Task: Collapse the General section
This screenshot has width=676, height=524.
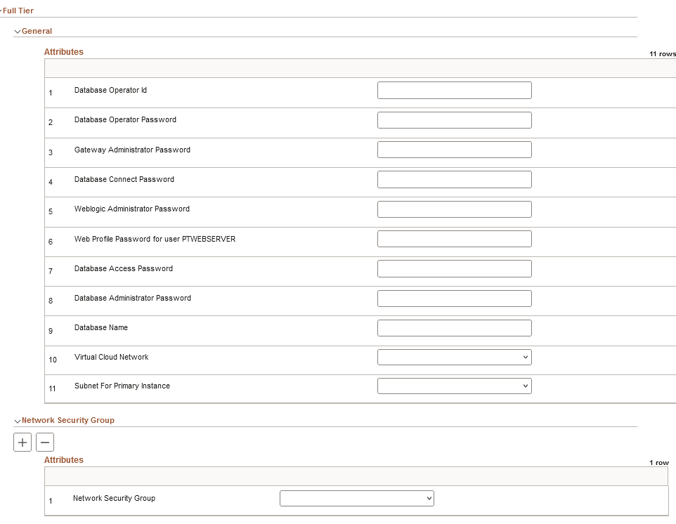Action: [18, 32]
